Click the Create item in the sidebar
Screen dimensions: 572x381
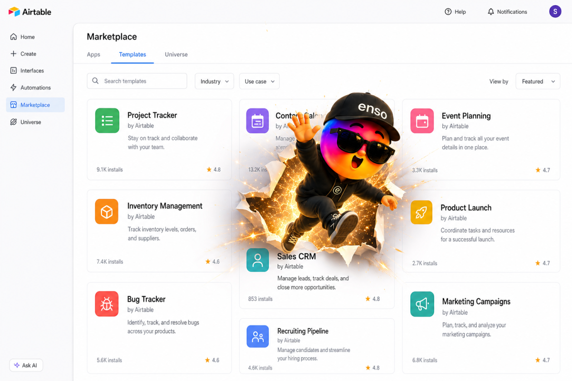click(35, 54)
